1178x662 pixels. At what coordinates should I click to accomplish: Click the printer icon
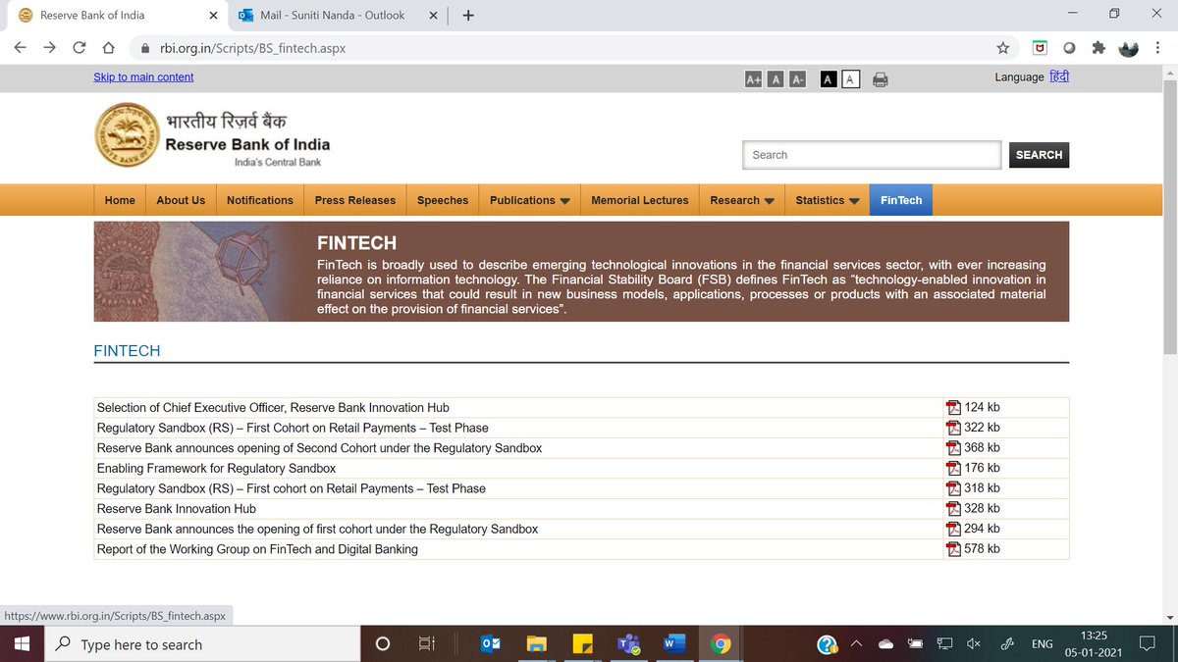tap(881, 79)
